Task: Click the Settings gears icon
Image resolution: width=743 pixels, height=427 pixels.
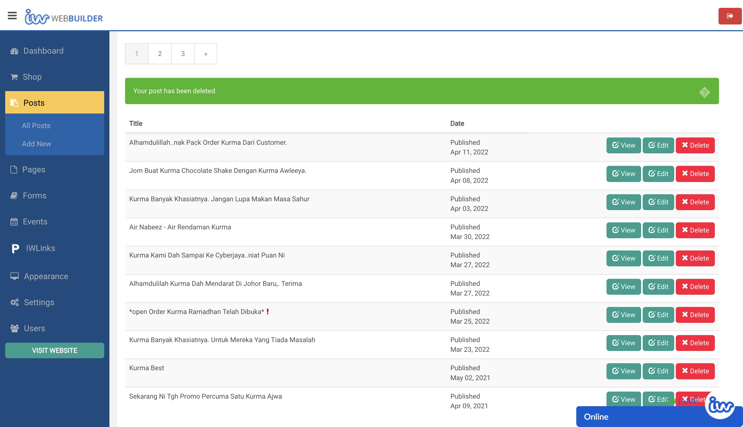Action: click(x=14, y=302)
